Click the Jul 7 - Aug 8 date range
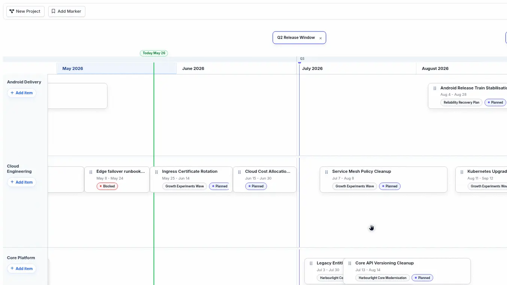 click(x=343, y=178)
